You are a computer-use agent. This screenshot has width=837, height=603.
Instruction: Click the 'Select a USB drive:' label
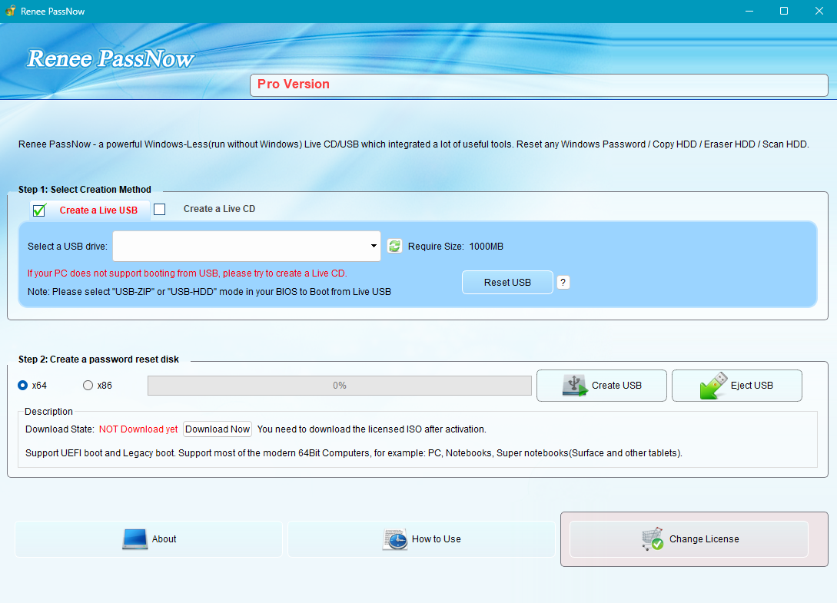(68, 247)
